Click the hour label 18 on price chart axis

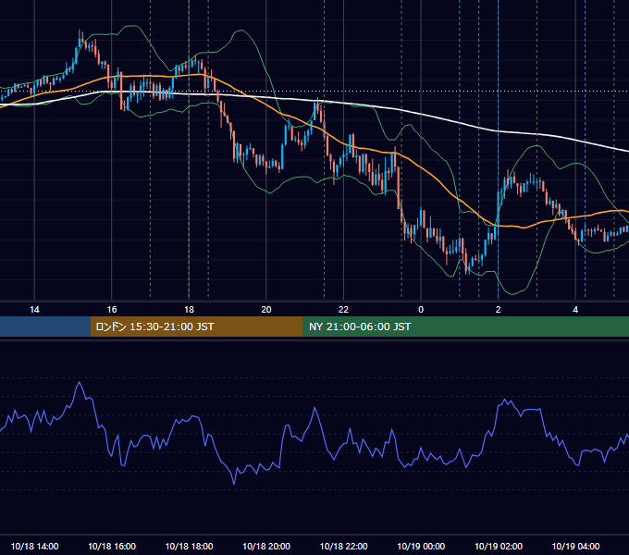pos(189,310)
